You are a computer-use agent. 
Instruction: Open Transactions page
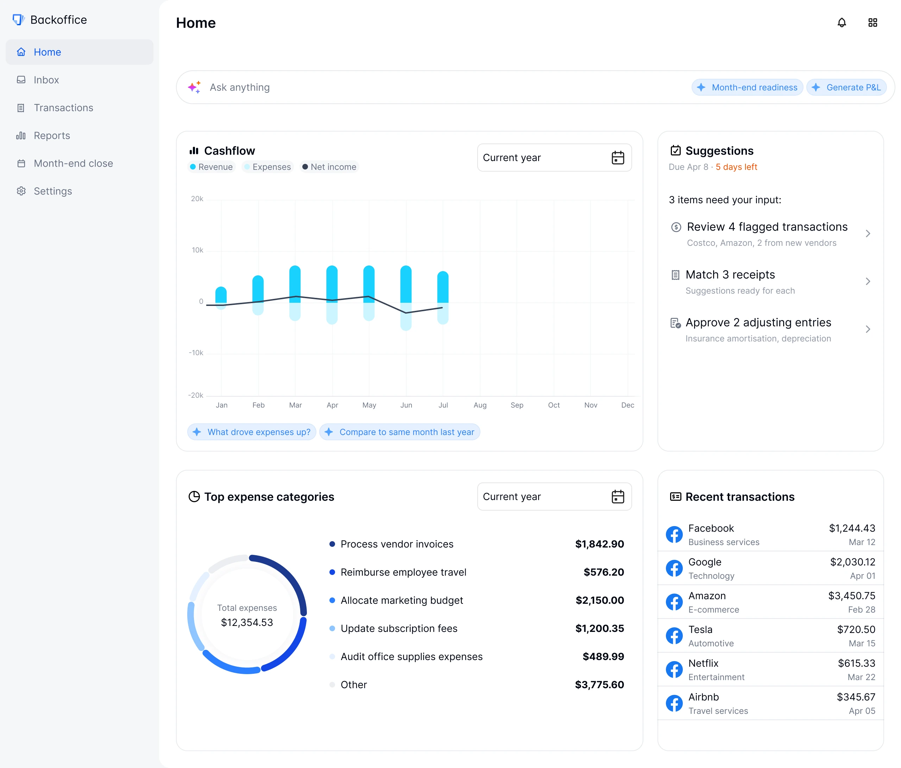80,108
